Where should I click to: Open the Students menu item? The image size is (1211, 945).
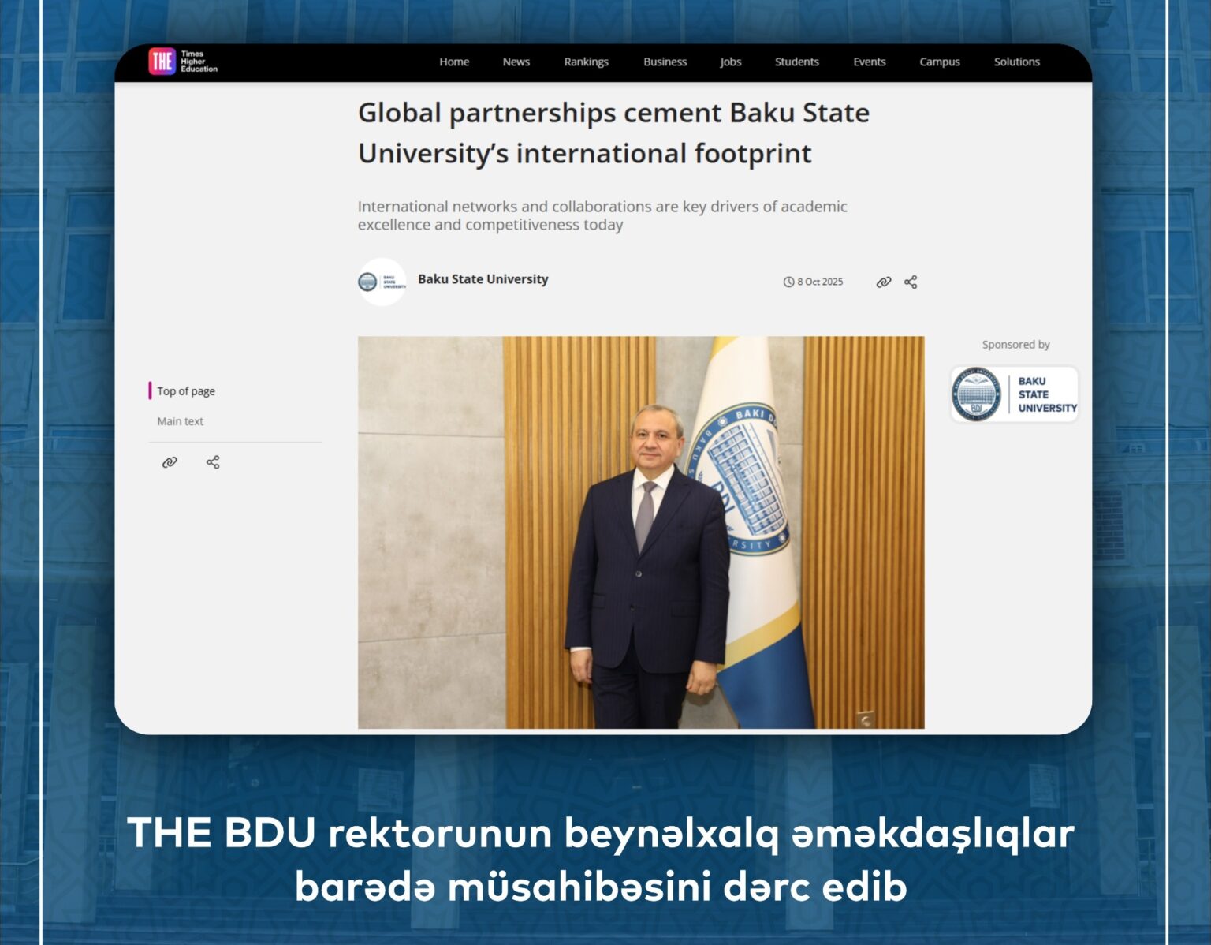coord(797,62)
